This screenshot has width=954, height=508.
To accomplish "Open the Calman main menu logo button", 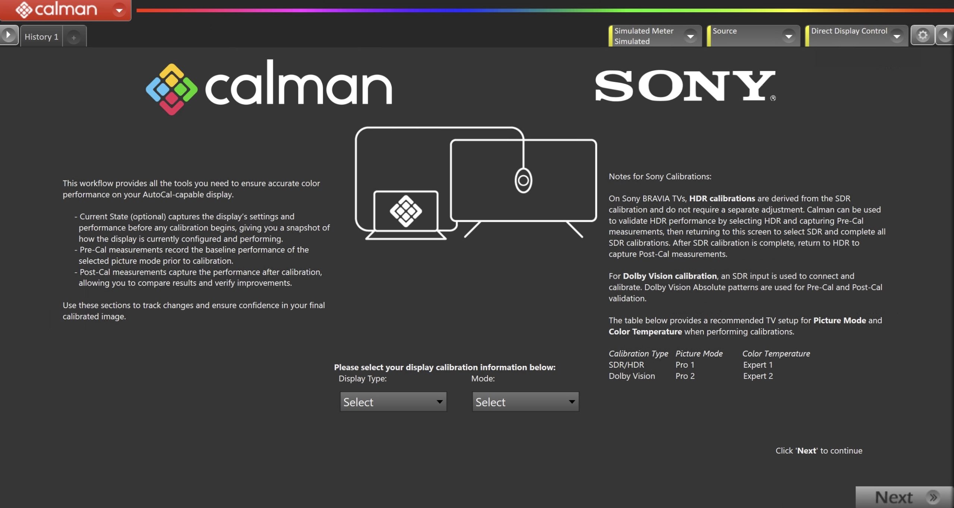I will pos(56,10).
